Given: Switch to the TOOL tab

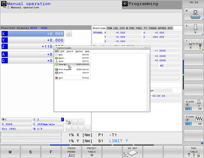Looking at the screenshot, I should click(x=139, y=28).
